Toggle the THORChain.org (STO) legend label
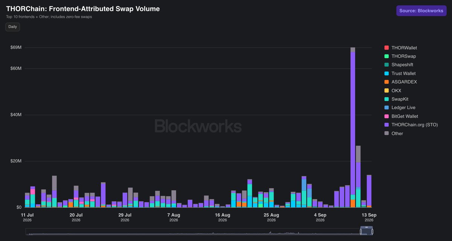Screen dimensions: 452x241 point(415,125)
